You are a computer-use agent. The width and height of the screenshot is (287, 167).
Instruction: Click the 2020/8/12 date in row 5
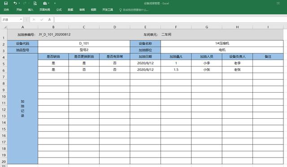pos(145,63)
